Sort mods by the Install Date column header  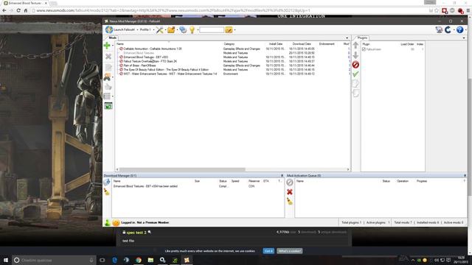[275, 44]
